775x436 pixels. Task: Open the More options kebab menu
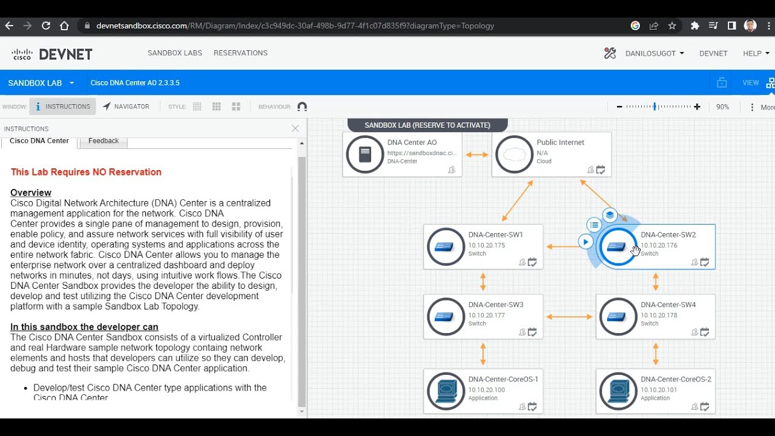[752, 107]
